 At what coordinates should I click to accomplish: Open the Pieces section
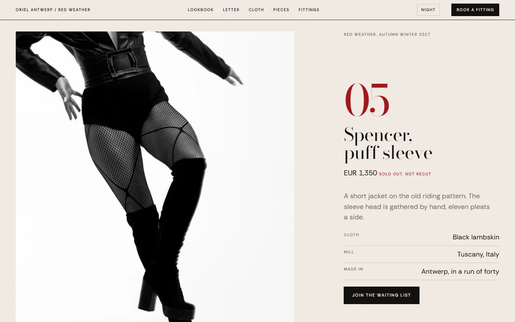point(281,10)
